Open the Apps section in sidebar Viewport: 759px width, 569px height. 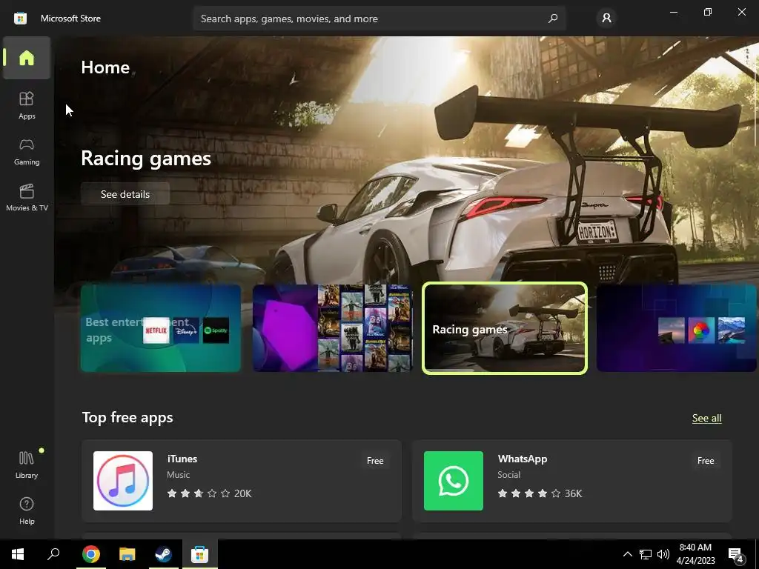[27, 105]
